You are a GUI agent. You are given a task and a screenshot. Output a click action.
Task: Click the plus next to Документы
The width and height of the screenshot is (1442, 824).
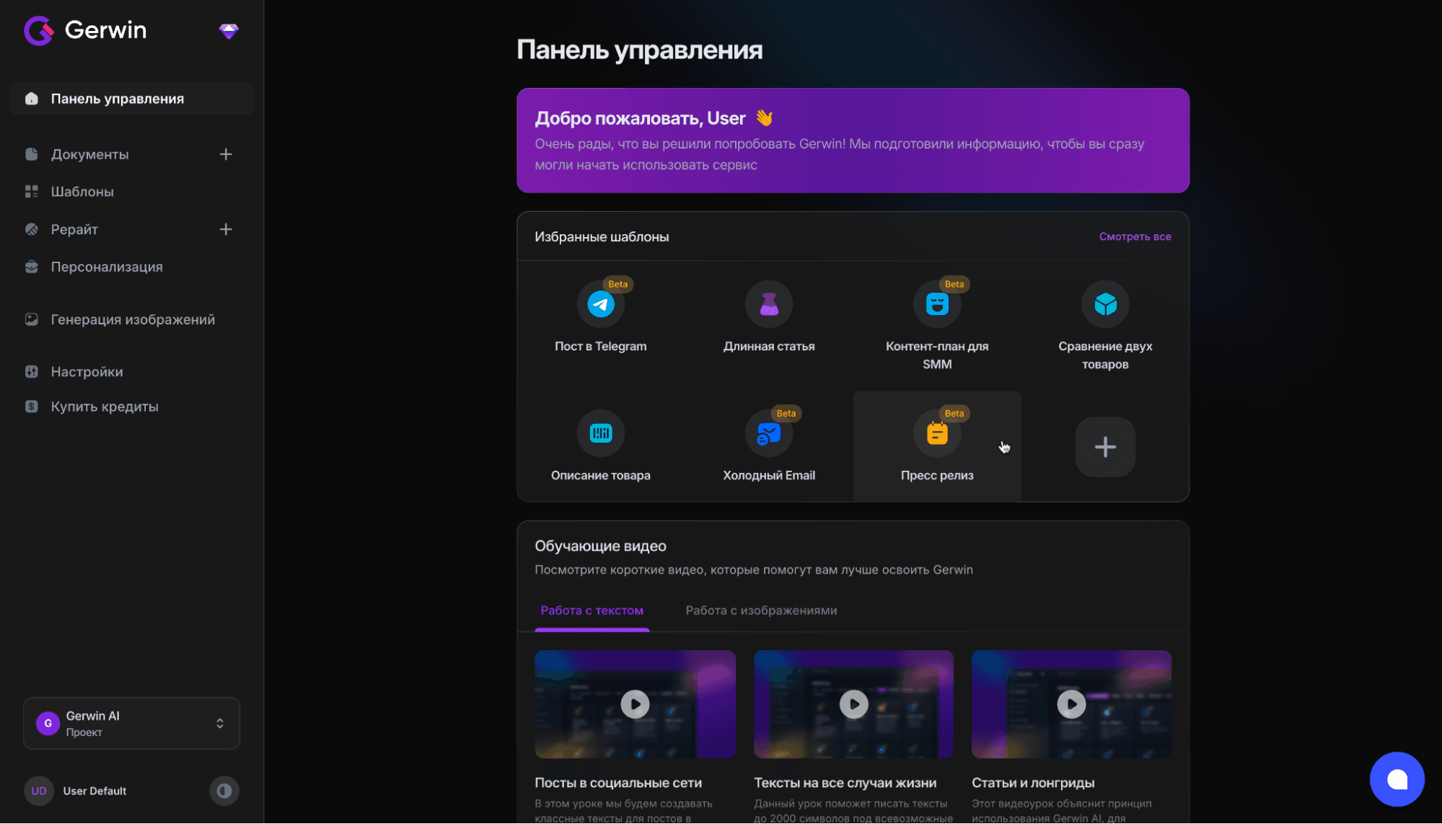226,154
